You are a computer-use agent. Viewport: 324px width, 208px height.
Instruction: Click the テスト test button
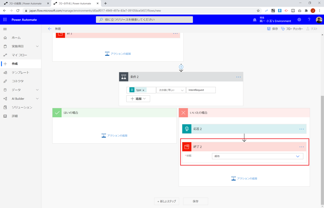pos(312,29)
